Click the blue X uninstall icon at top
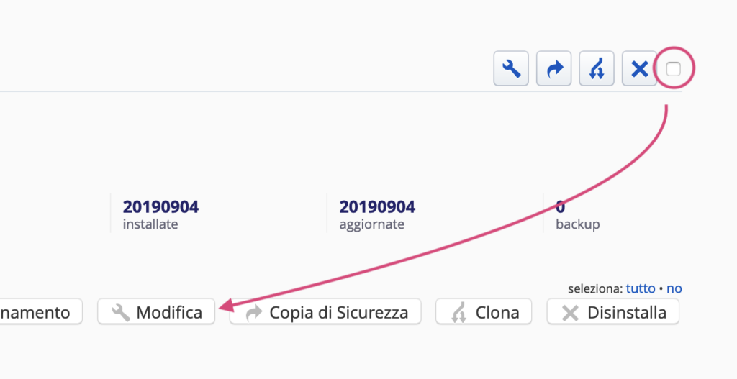The image size is (737, 379). coord(639,69)
